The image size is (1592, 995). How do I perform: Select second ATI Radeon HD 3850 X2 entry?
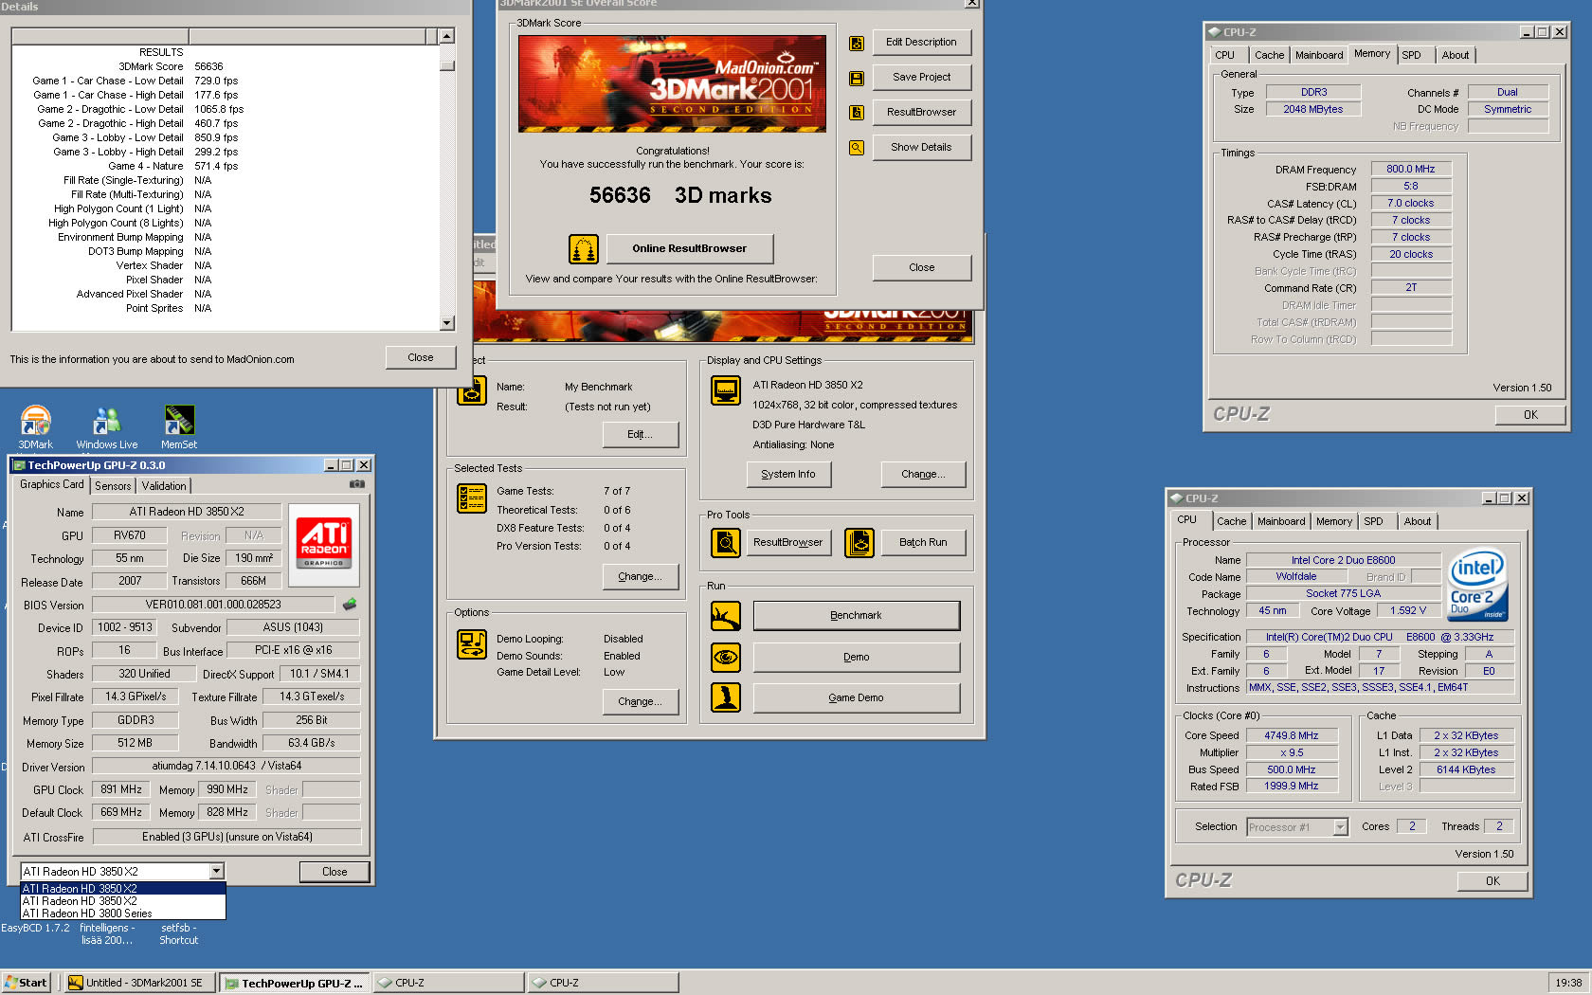pos(123,901)
